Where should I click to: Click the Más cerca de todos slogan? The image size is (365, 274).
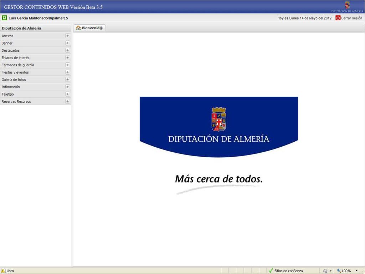(219, 179)
